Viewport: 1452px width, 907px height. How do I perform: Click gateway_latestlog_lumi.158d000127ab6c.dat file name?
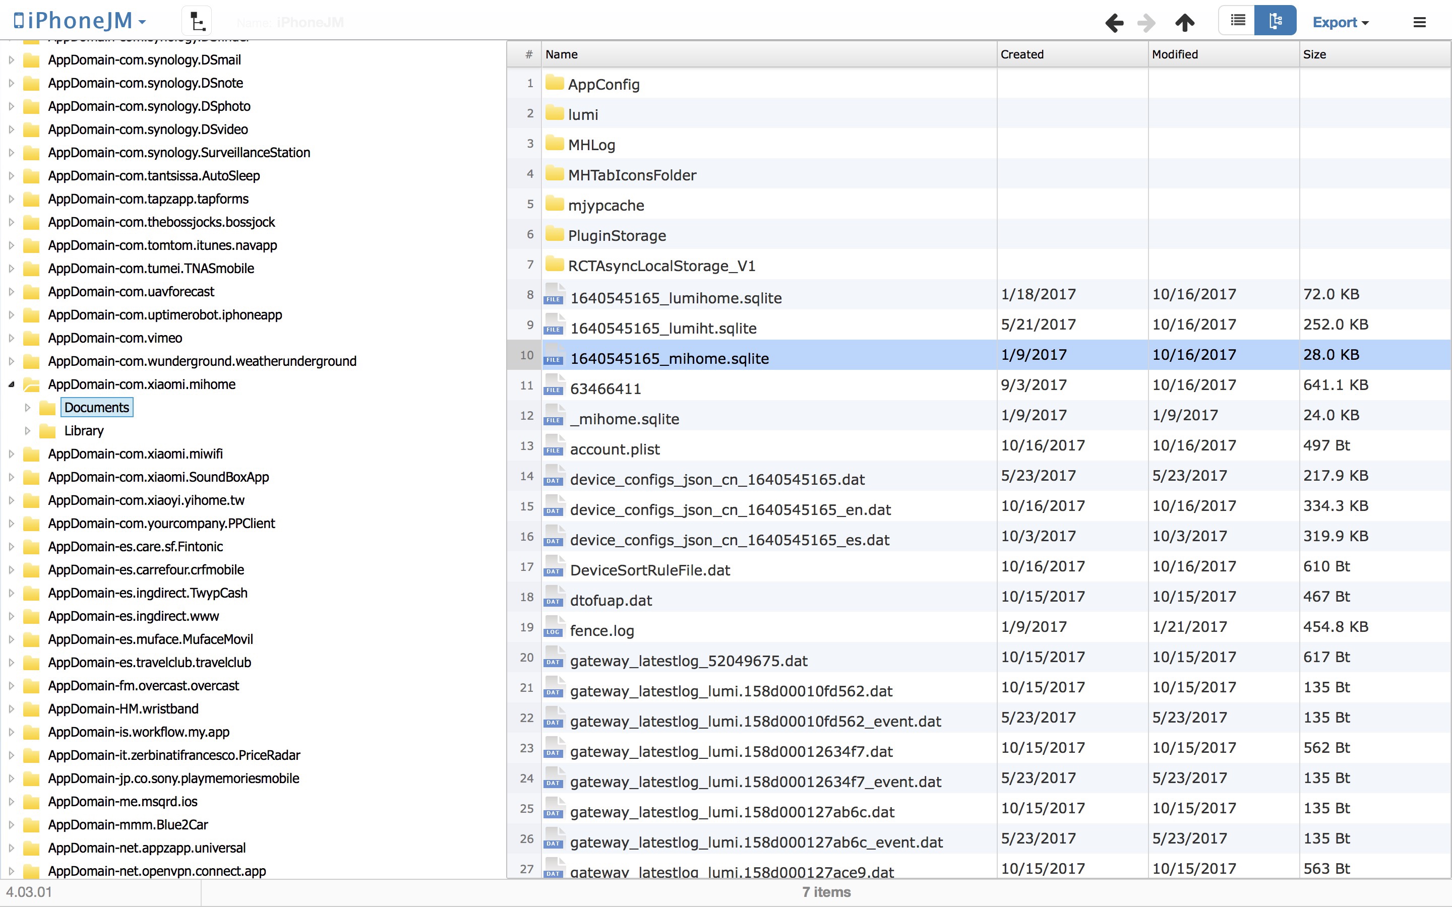(x=732, y=812)
